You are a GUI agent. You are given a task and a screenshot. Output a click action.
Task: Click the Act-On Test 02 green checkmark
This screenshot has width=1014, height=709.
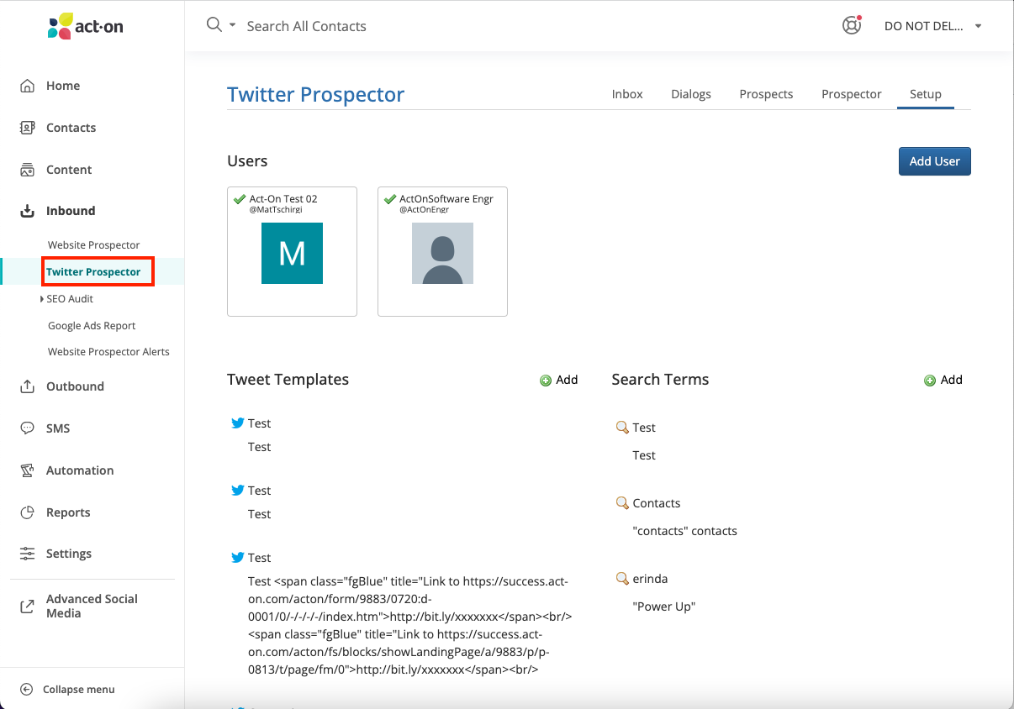tap(240, 199)
